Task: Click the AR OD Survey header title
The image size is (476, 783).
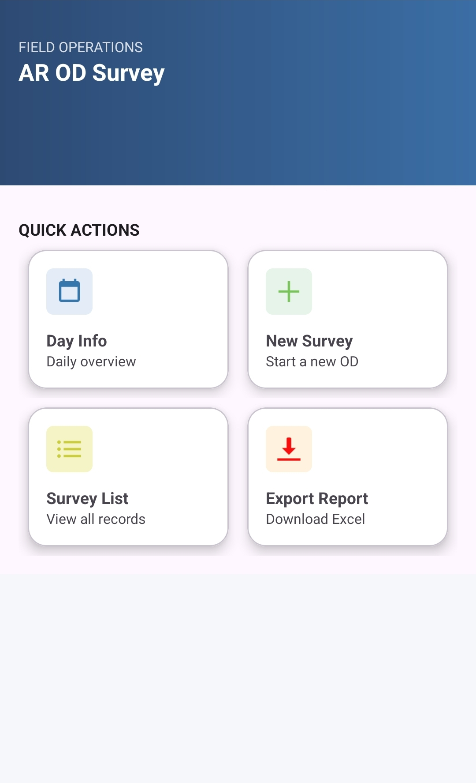Action: coord(92,73)
